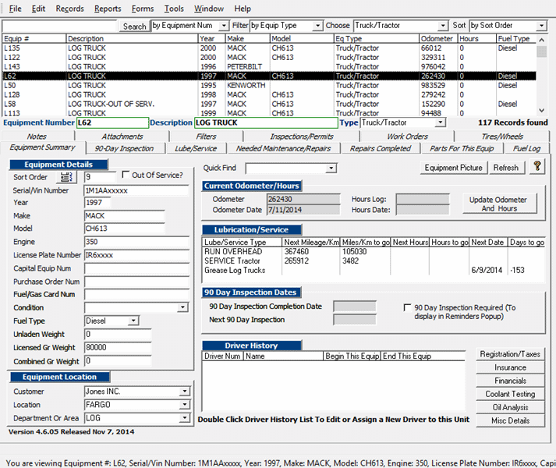Click the License Plate Number field

(136, 255)
